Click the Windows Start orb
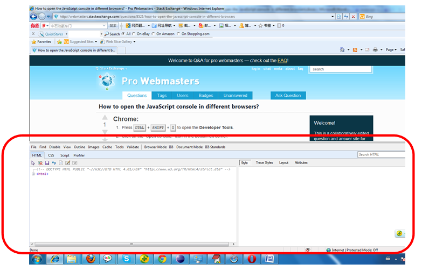 (37, 259)
